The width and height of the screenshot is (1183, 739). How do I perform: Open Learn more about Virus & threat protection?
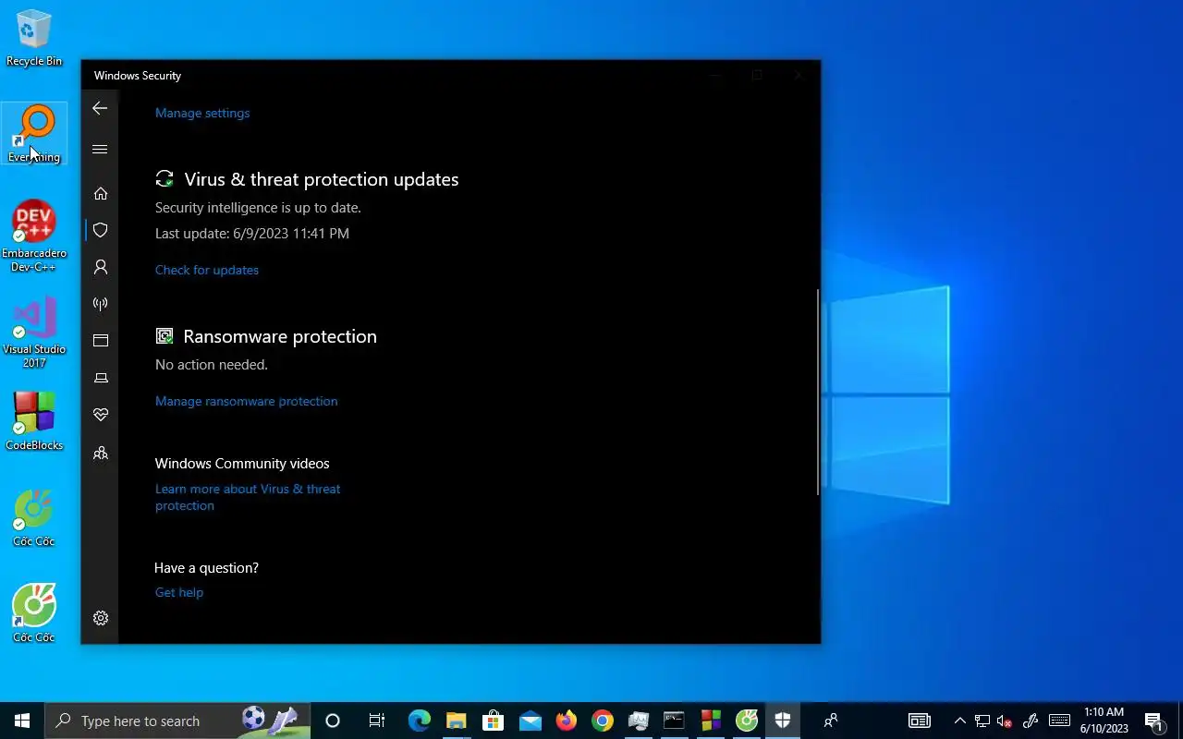[248, 497]
